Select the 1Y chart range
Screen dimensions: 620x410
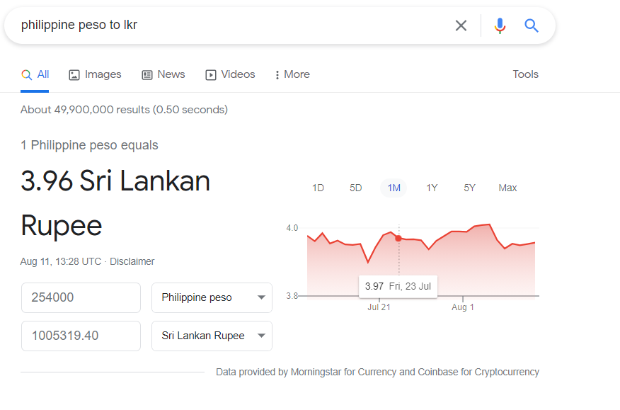(432, 188)
